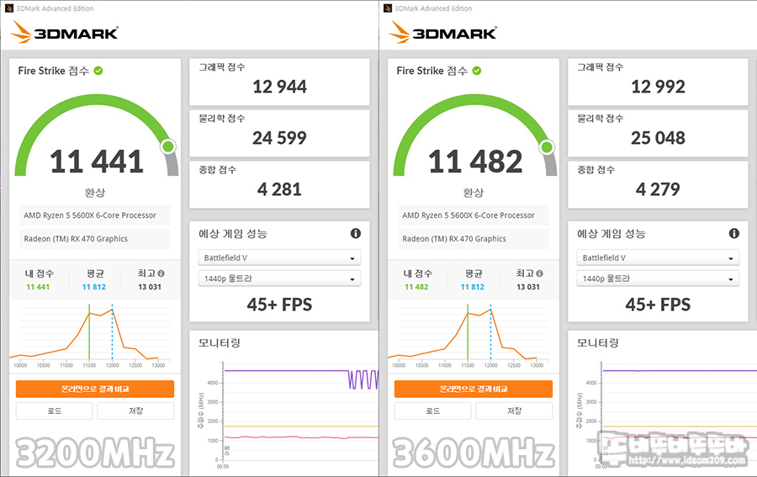Click the info icon beside 최고 in right window
Viewport: 757px width, 477px height.
pos(540,273)
